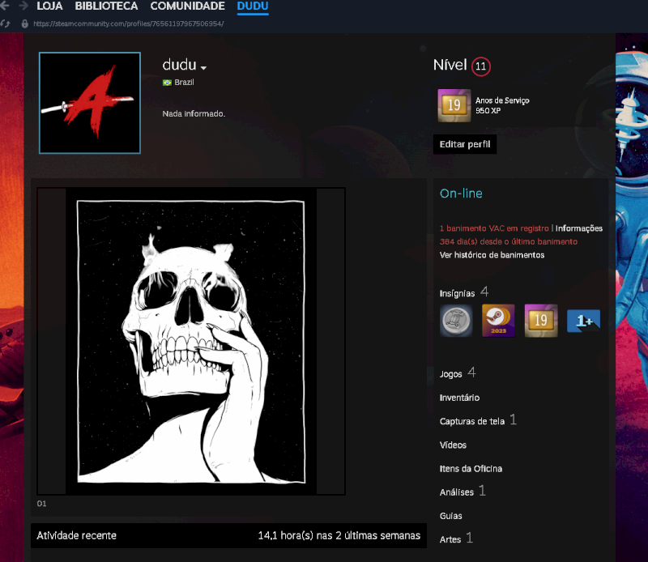The image size is (648, 562).
Task: Click the profile URL address field
Action: (129, 23)
